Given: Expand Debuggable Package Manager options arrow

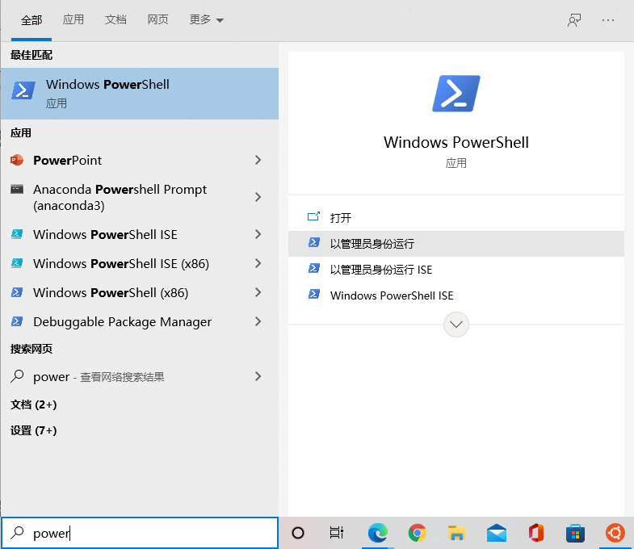Looking at the screenshot, I should click(258, 321).
